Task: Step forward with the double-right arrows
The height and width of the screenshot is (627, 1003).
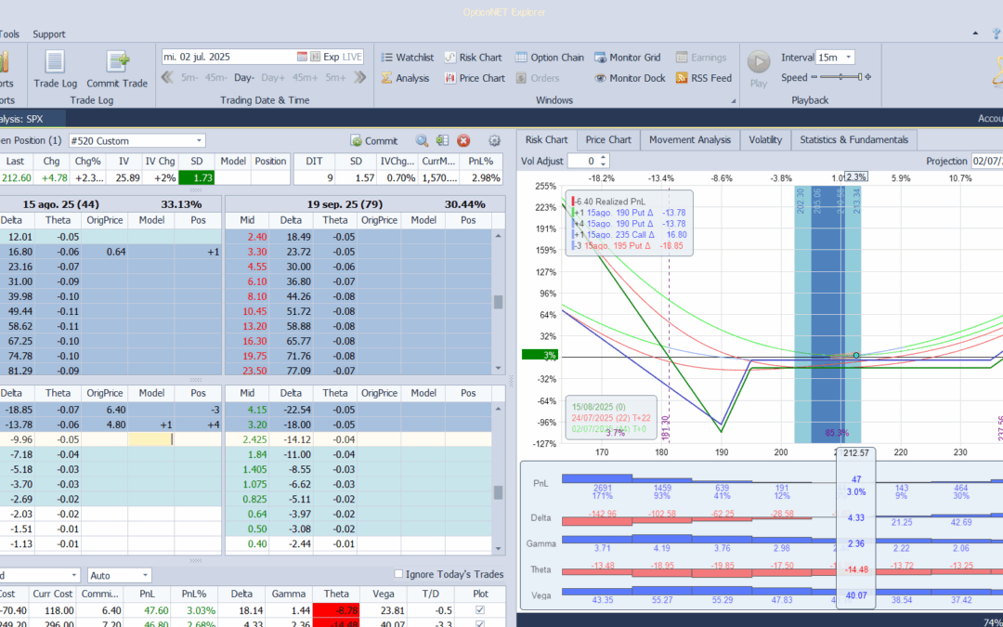Action: (x=359, y=77)
